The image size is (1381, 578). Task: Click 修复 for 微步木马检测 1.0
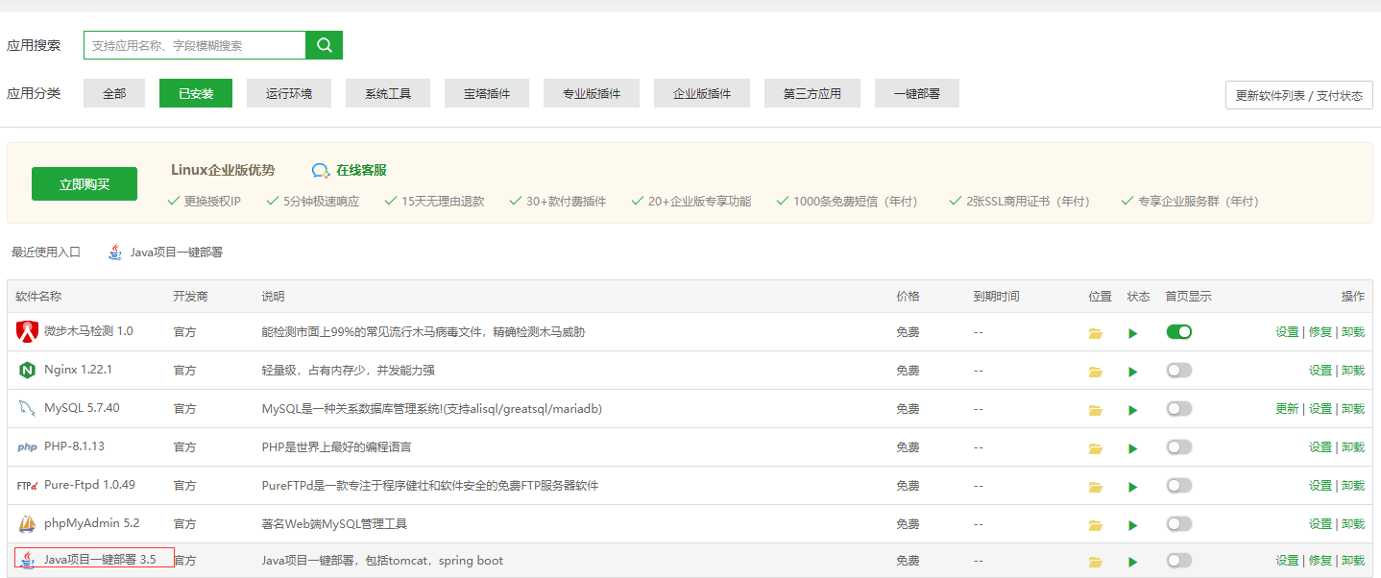click(x=1320, y=332)
